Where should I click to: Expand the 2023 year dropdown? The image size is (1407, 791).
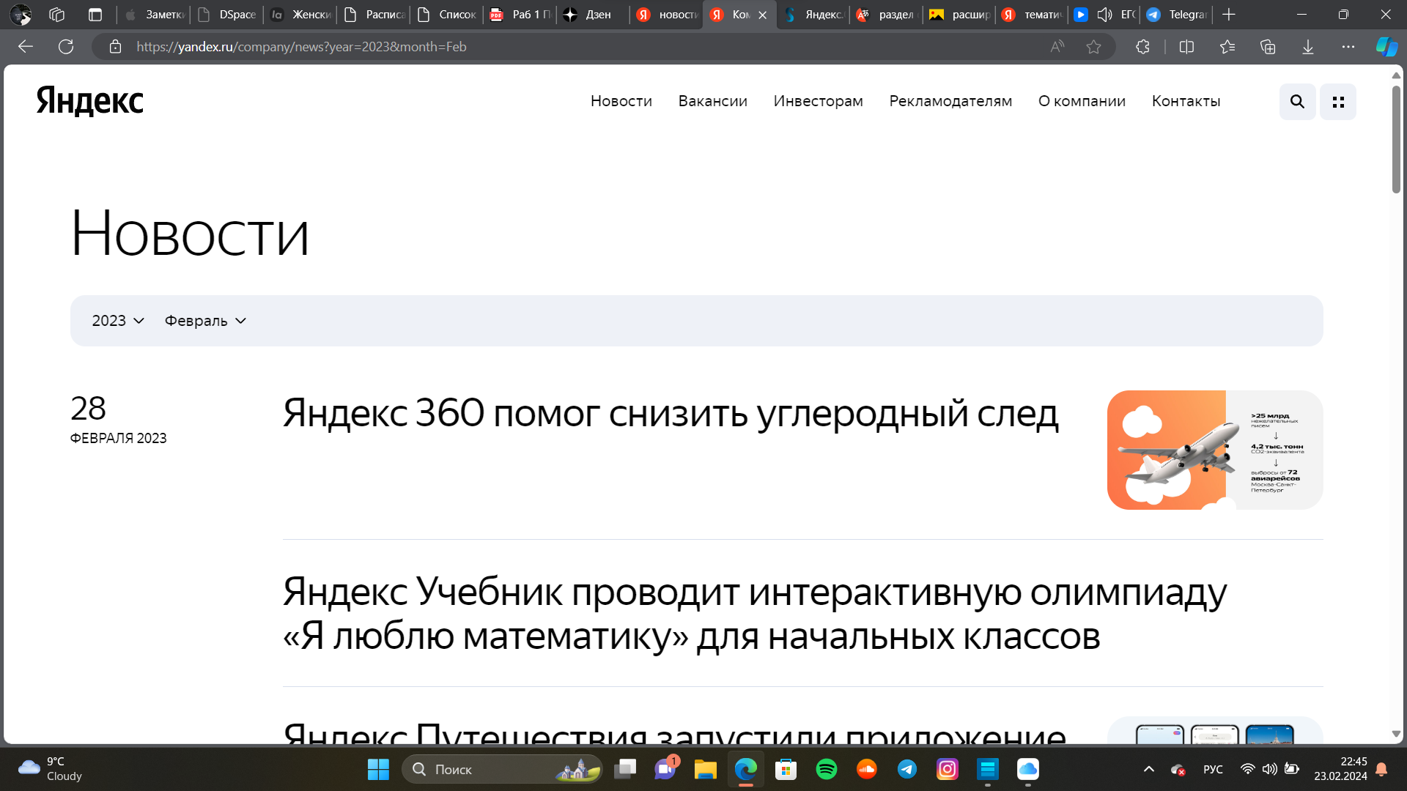click(x=118, y=321)
